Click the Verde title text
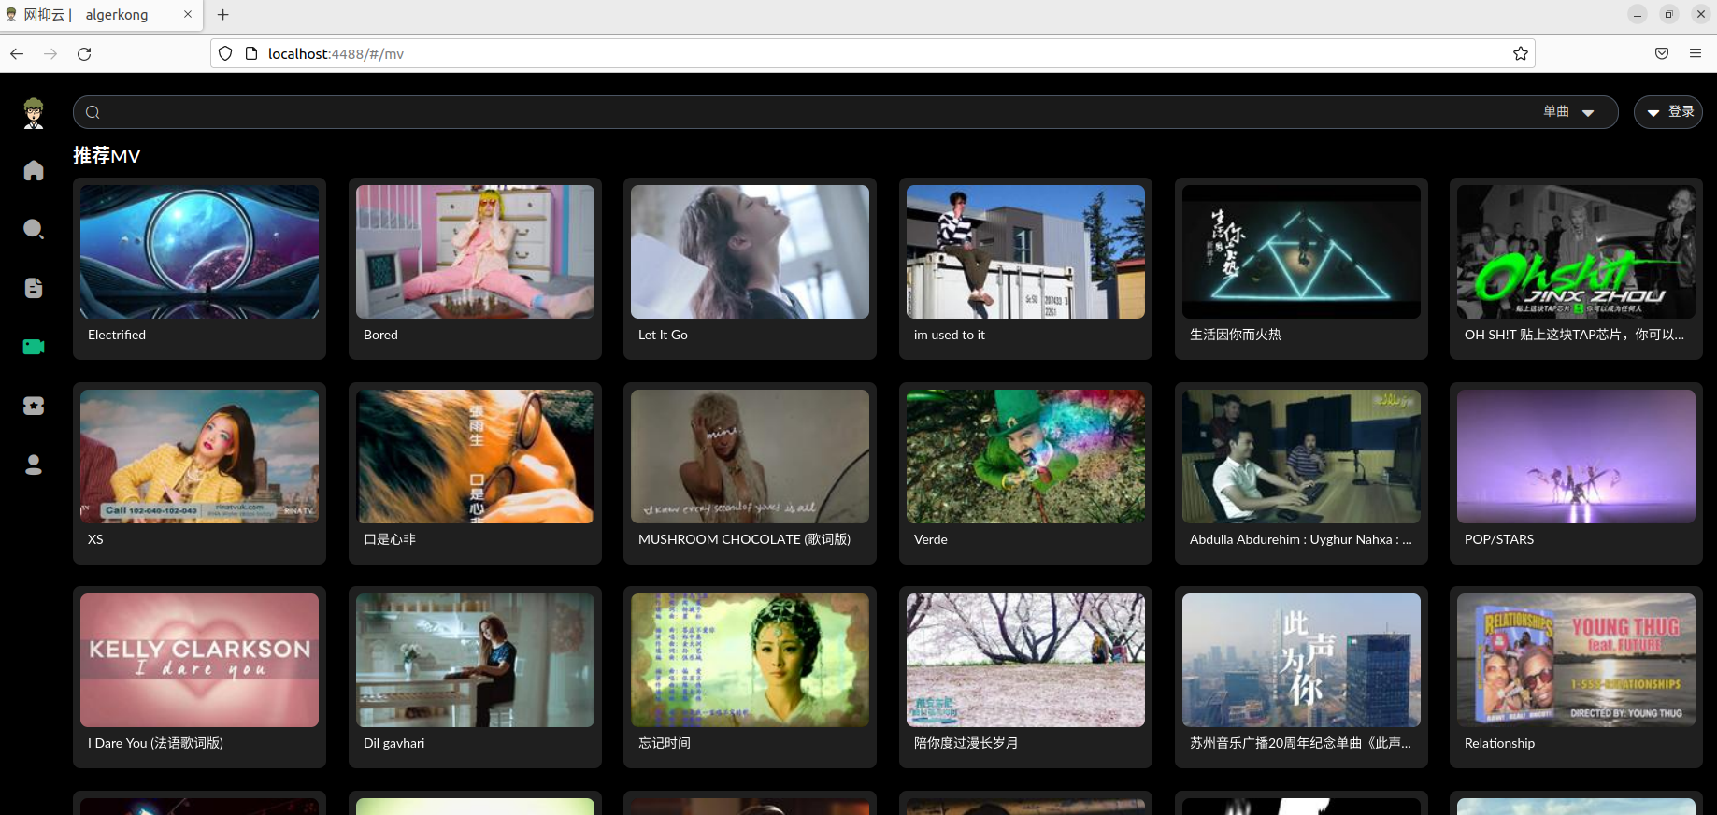Screen dimensions: 1717x815 coord(931,539)
